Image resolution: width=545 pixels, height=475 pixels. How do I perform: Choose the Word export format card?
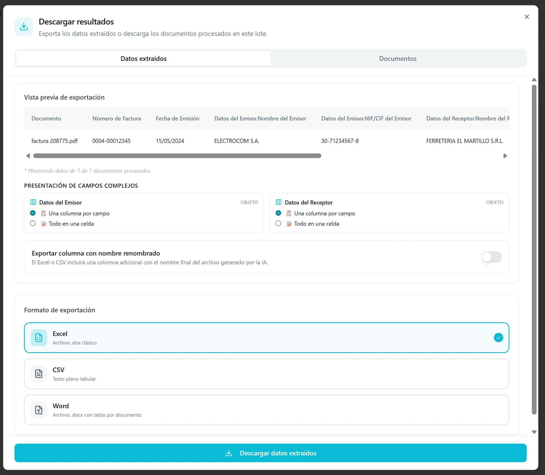click(x=267, y=410)
